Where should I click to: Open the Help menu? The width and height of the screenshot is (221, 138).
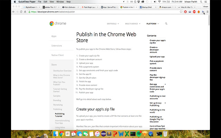pyautogui.click(x=68, y=2)
